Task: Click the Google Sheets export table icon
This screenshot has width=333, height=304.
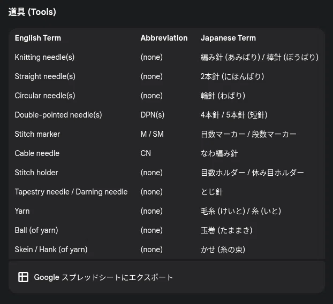Action: coord(23,277)
